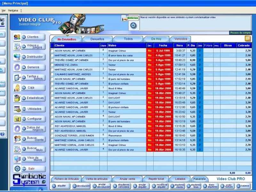Click the Tarifas y bonos icon
The image size is (256, 192).
(17, 77)
